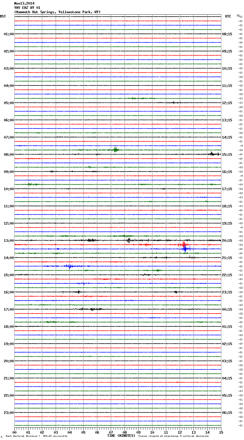
Task: Select the 01:00 MST time label
Action: 9,34
